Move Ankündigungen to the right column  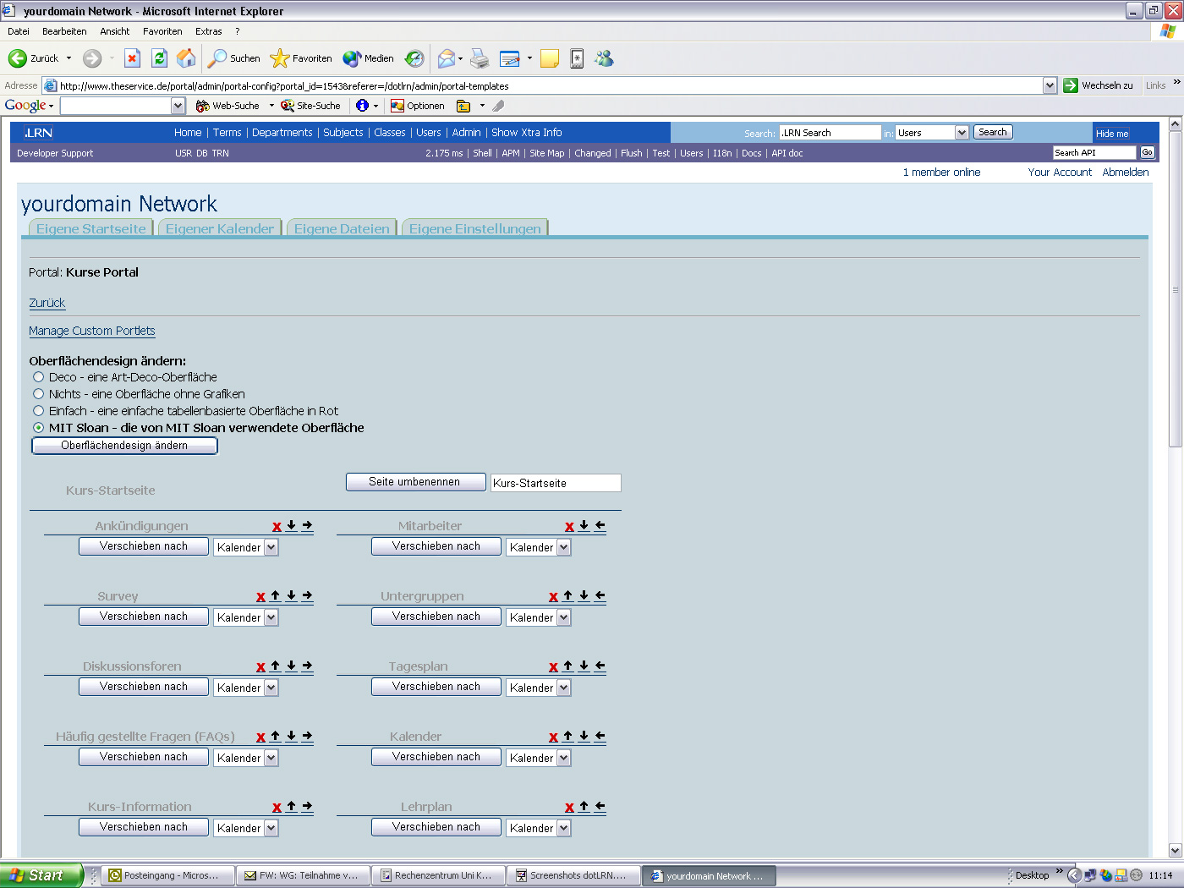coord(307,526)
